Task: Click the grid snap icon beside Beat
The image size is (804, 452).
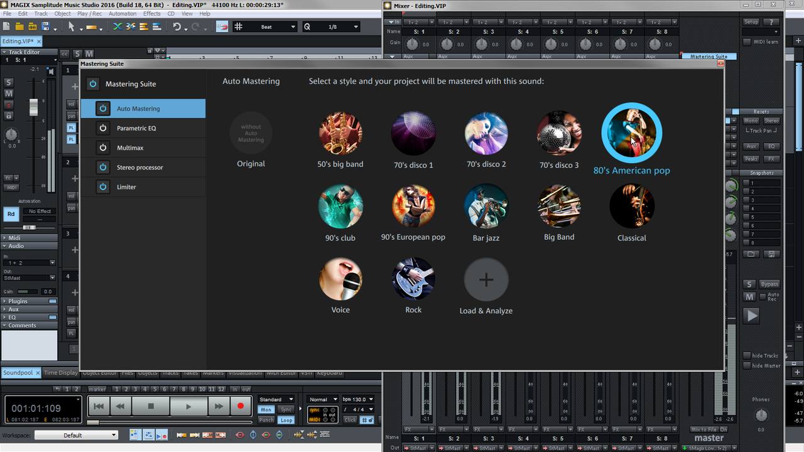Action: click(238, 26)
